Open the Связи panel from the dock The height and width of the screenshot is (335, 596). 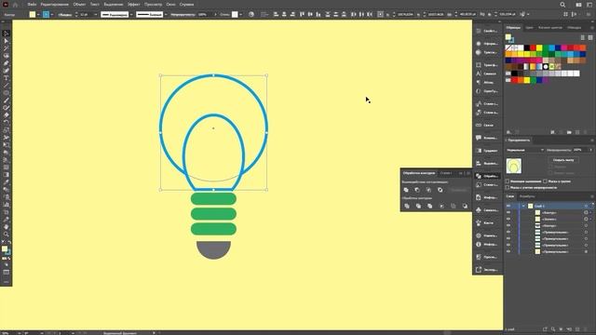pyautogui.click(x=487, y=125)
